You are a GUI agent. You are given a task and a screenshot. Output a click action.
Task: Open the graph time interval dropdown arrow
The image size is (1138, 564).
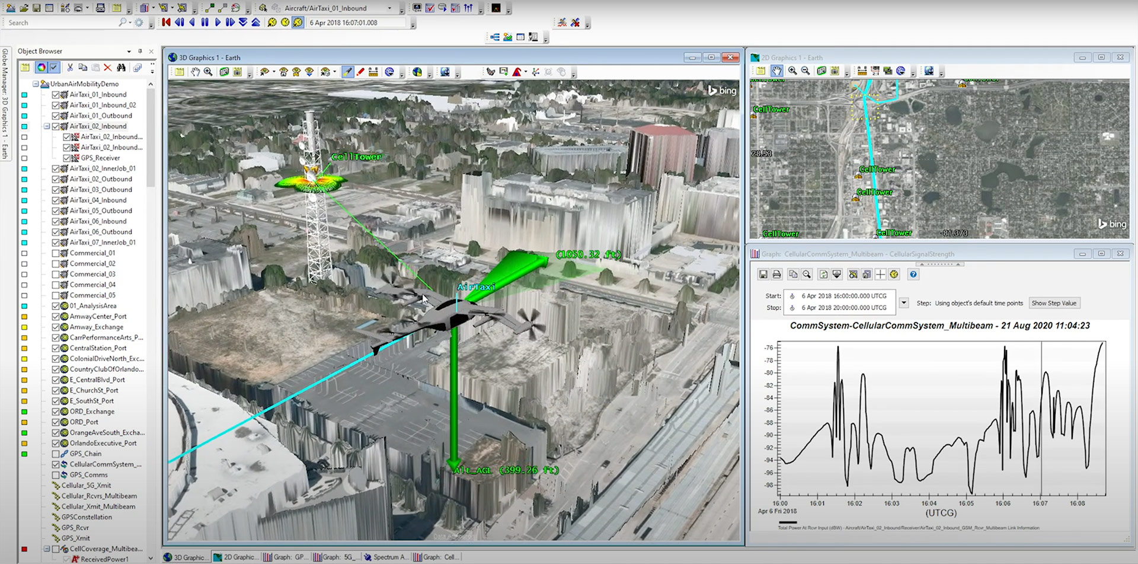903,302
